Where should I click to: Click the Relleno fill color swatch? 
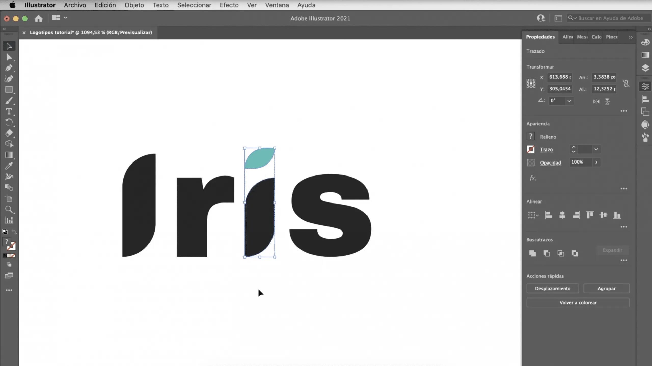pyautogui.click(x=531, y=137)
